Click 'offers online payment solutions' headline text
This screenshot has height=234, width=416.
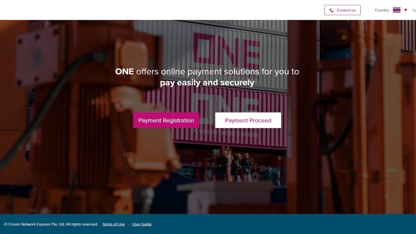pos(197,71)
